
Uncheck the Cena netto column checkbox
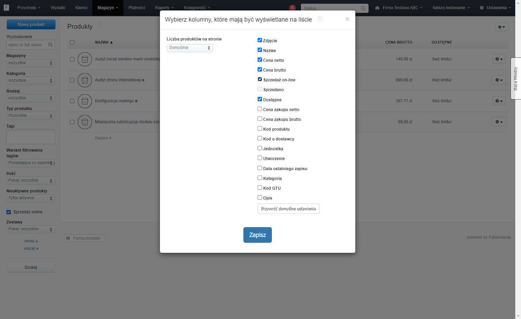[x=260, y=60]
